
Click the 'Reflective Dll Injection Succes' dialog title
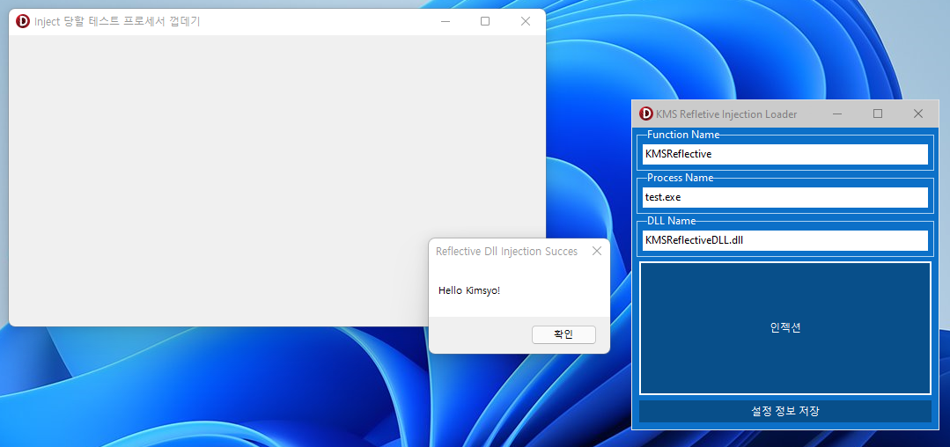click(x=506, y=252)
